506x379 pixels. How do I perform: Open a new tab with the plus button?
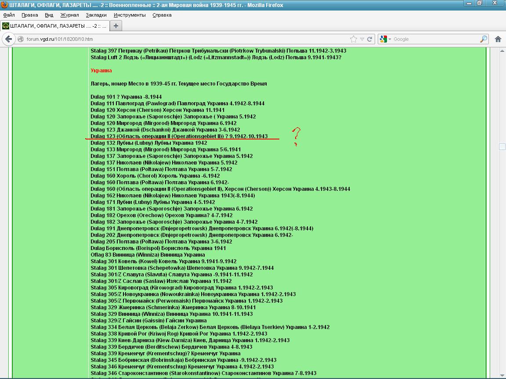pos(116,25)
